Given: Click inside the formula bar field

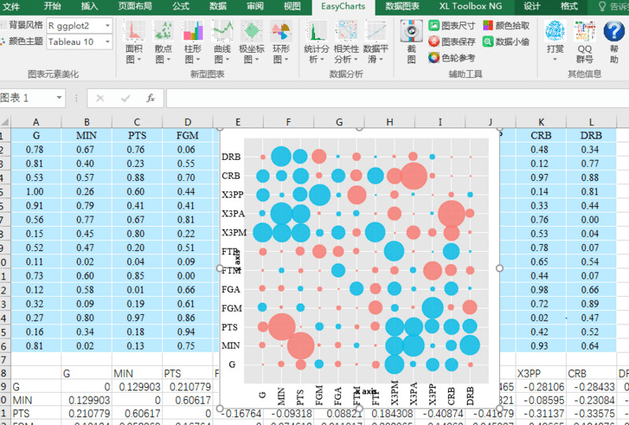Looking at the screenshot, I should (397, 98).
